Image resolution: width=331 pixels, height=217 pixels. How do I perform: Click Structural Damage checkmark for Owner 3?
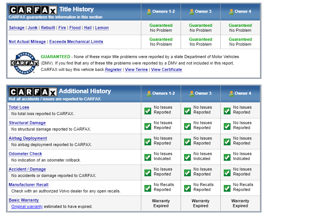pyautogui.click(x=187, y=126)
